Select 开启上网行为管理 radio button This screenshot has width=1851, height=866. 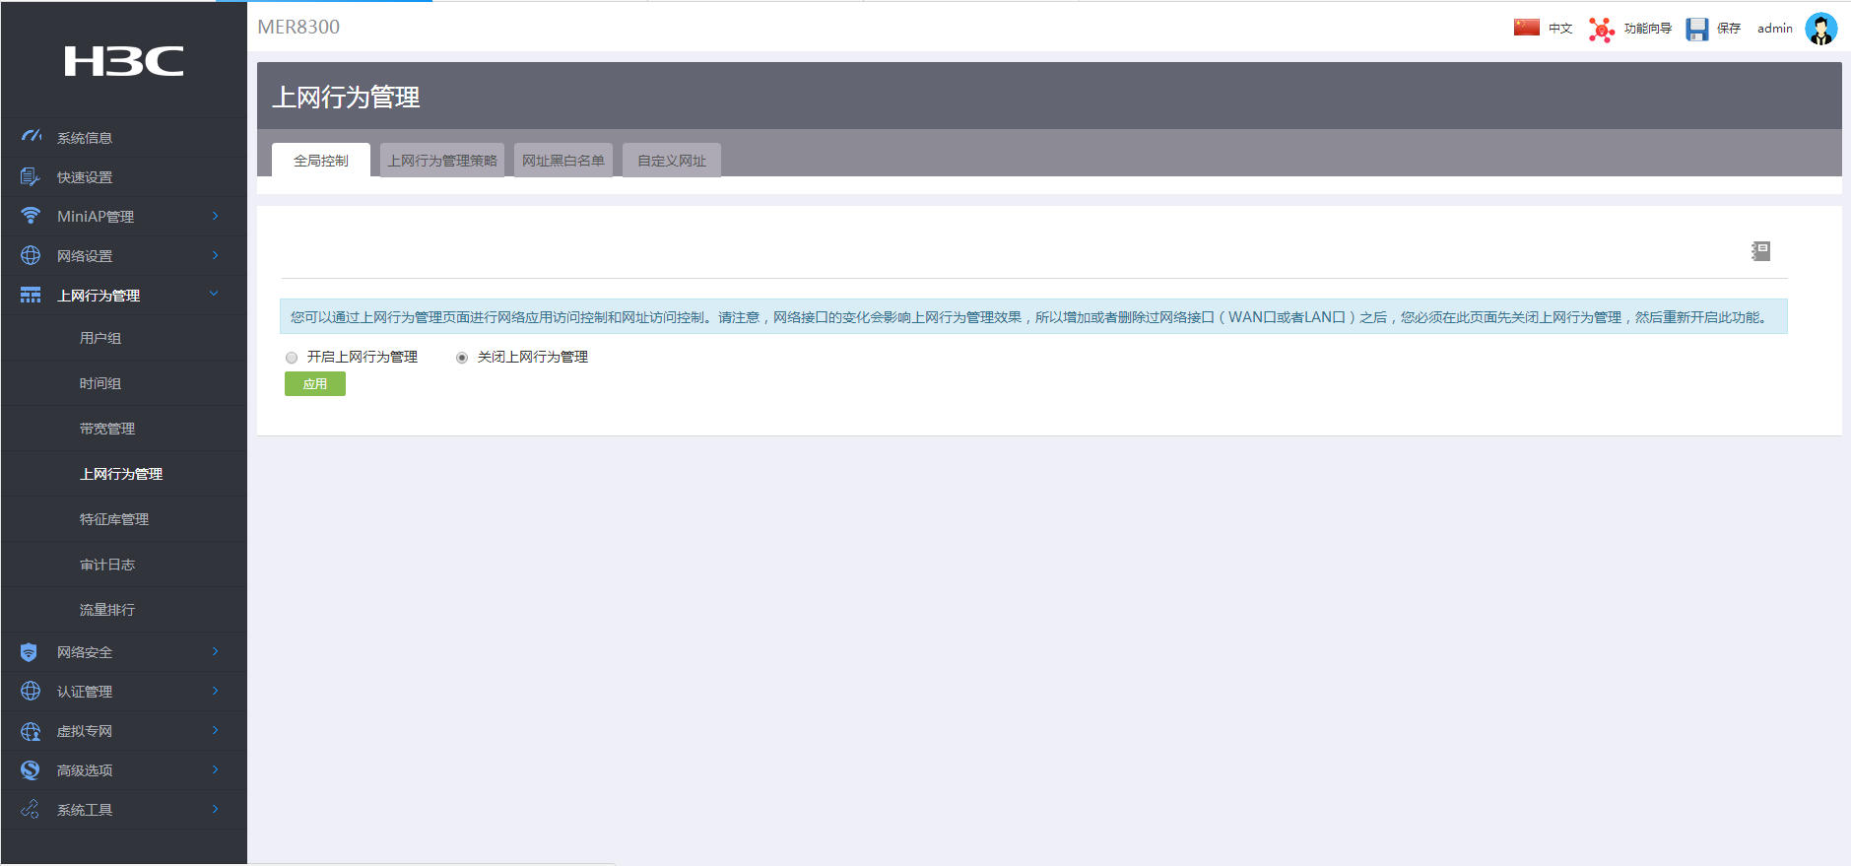[x=292, y=358]
